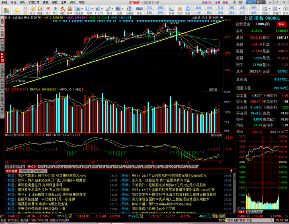Screen dimensions: 289x224
Task: Switch to the KDJ indicator
Action: [41, 166]
